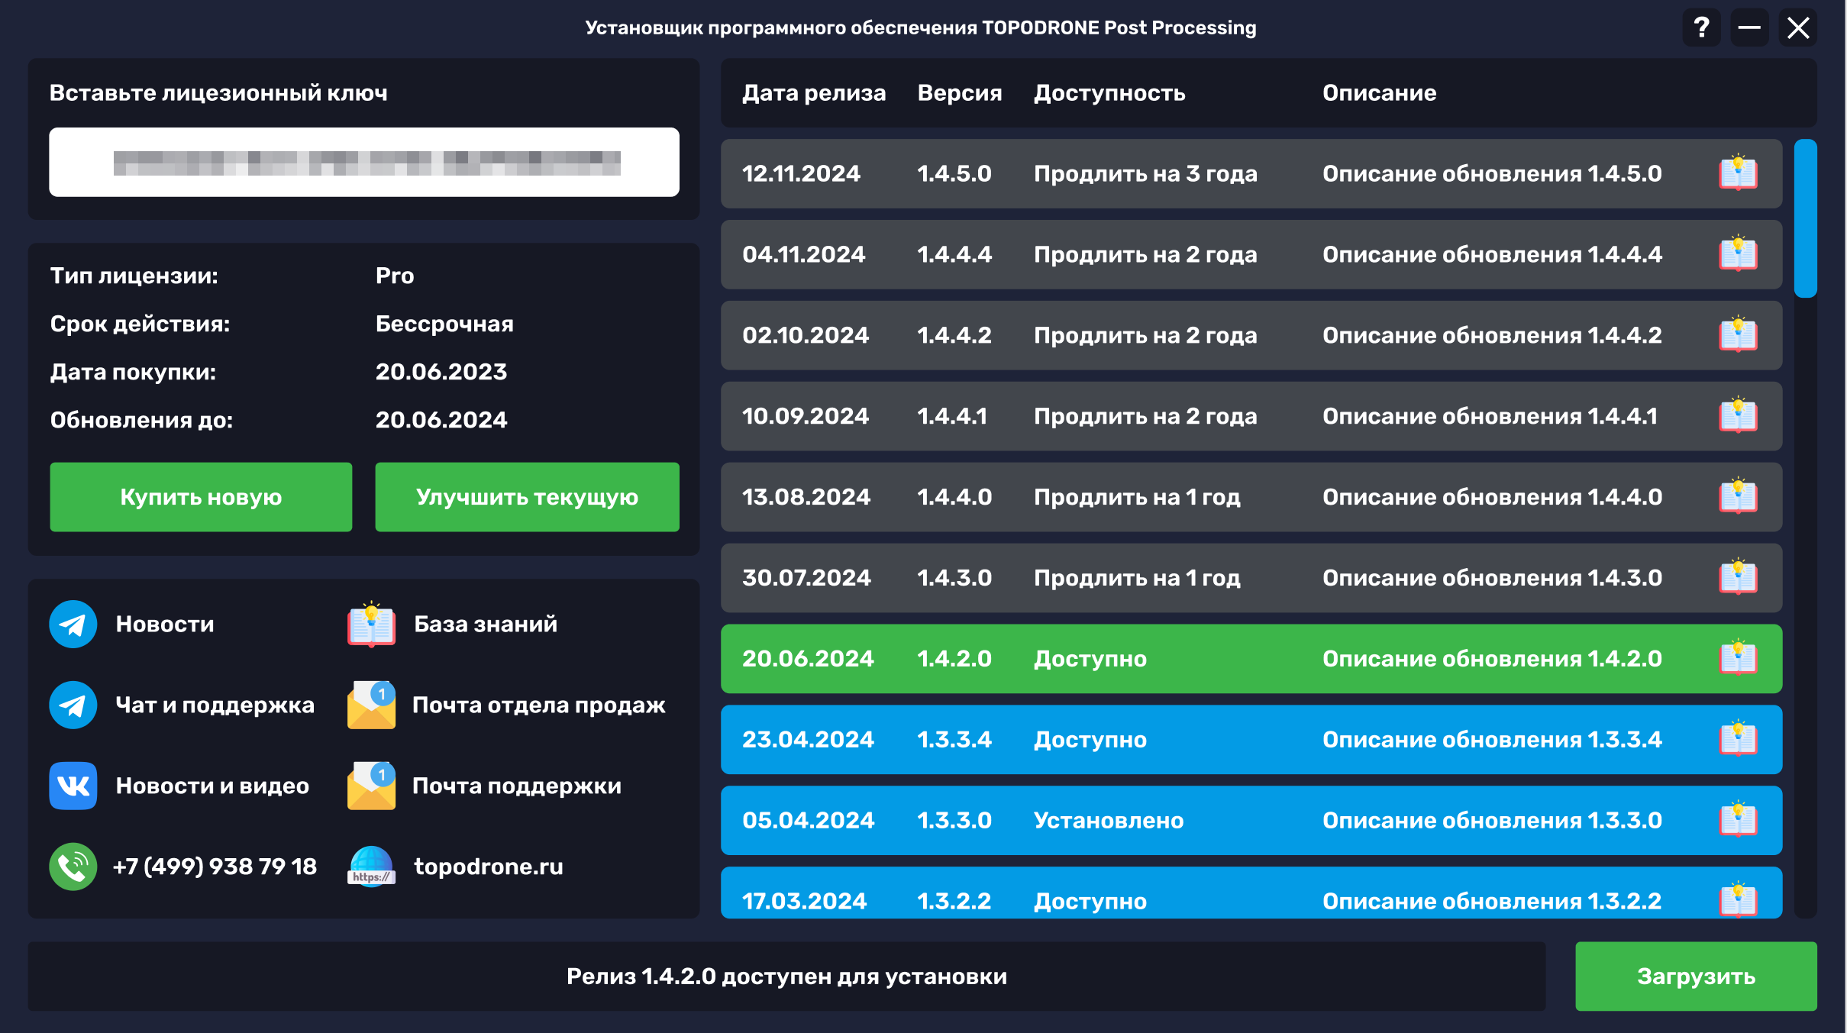Click the Улучшить текущую button

pyautogui.click(x=527, y=497)
